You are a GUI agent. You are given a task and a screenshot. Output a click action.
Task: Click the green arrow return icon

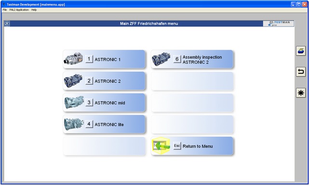point(161,146)
